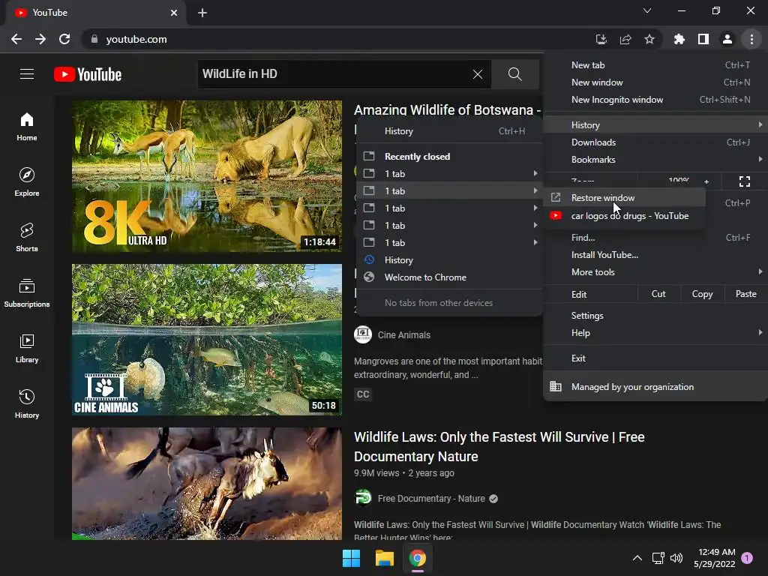This screenshot has width=768, height=576.
Task: Open History in YouTube sidebar
Action: pyautogui.click(x=27, y=403)
